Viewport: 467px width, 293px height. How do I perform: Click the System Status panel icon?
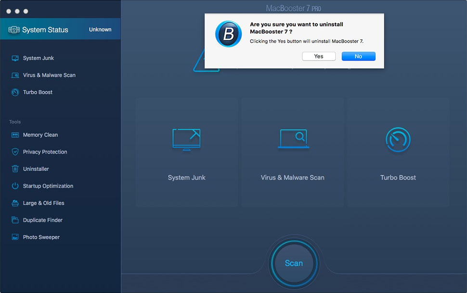pyautogui.click(x=14, y=29)
